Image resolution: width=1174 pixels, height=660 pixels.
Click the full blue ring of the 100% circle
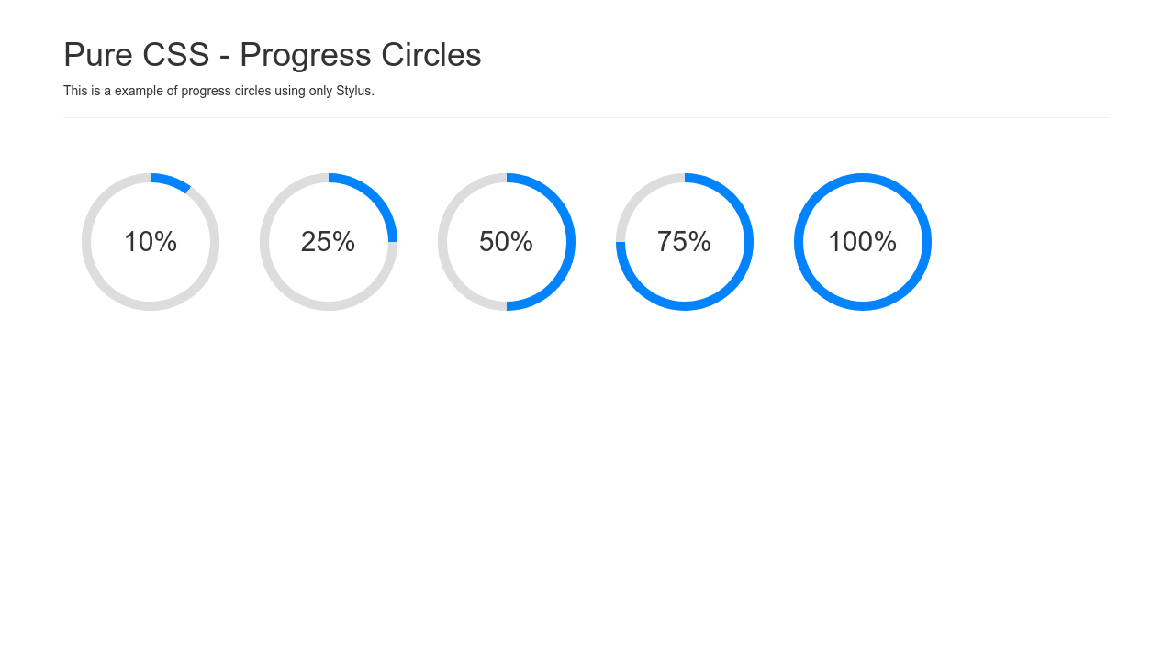point(926,242)
